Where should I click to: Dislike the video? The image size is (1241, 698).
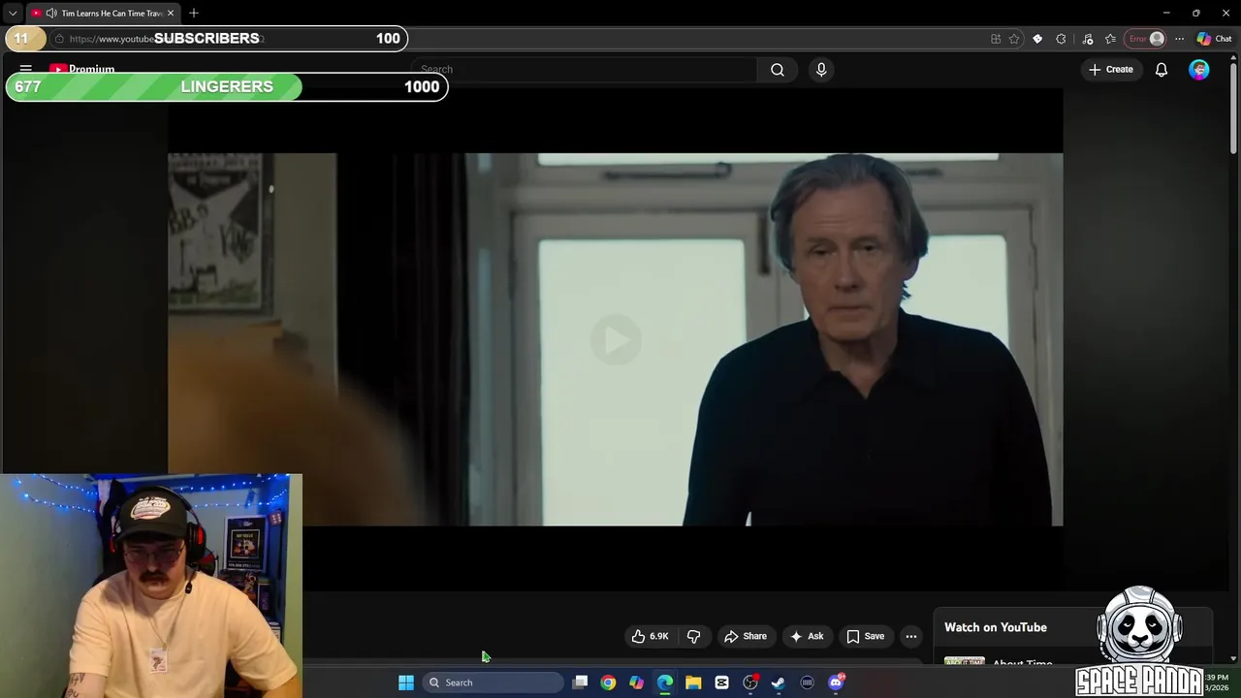pyautogui.click(x=694, y=636)
